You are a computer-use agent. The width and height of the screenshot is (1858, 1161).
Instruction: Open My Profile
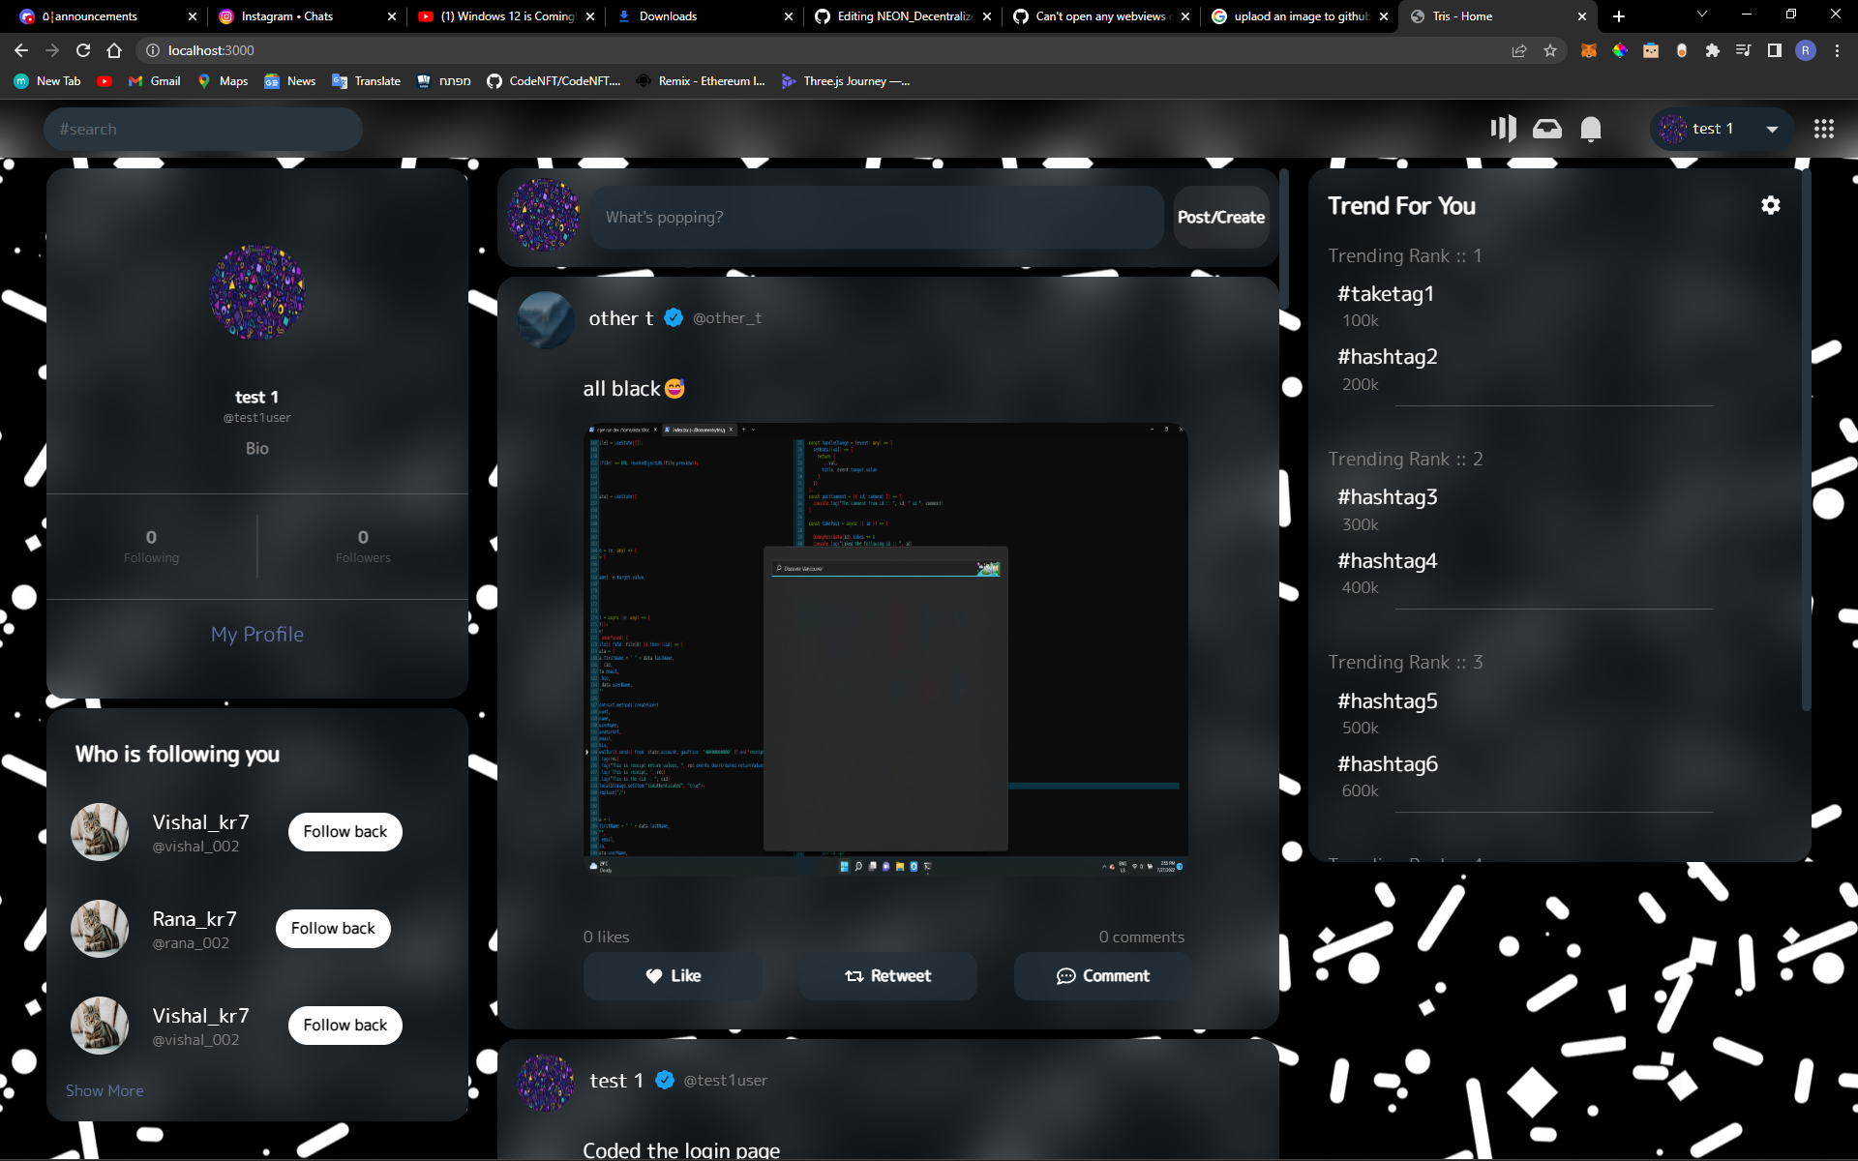point(256,634)
